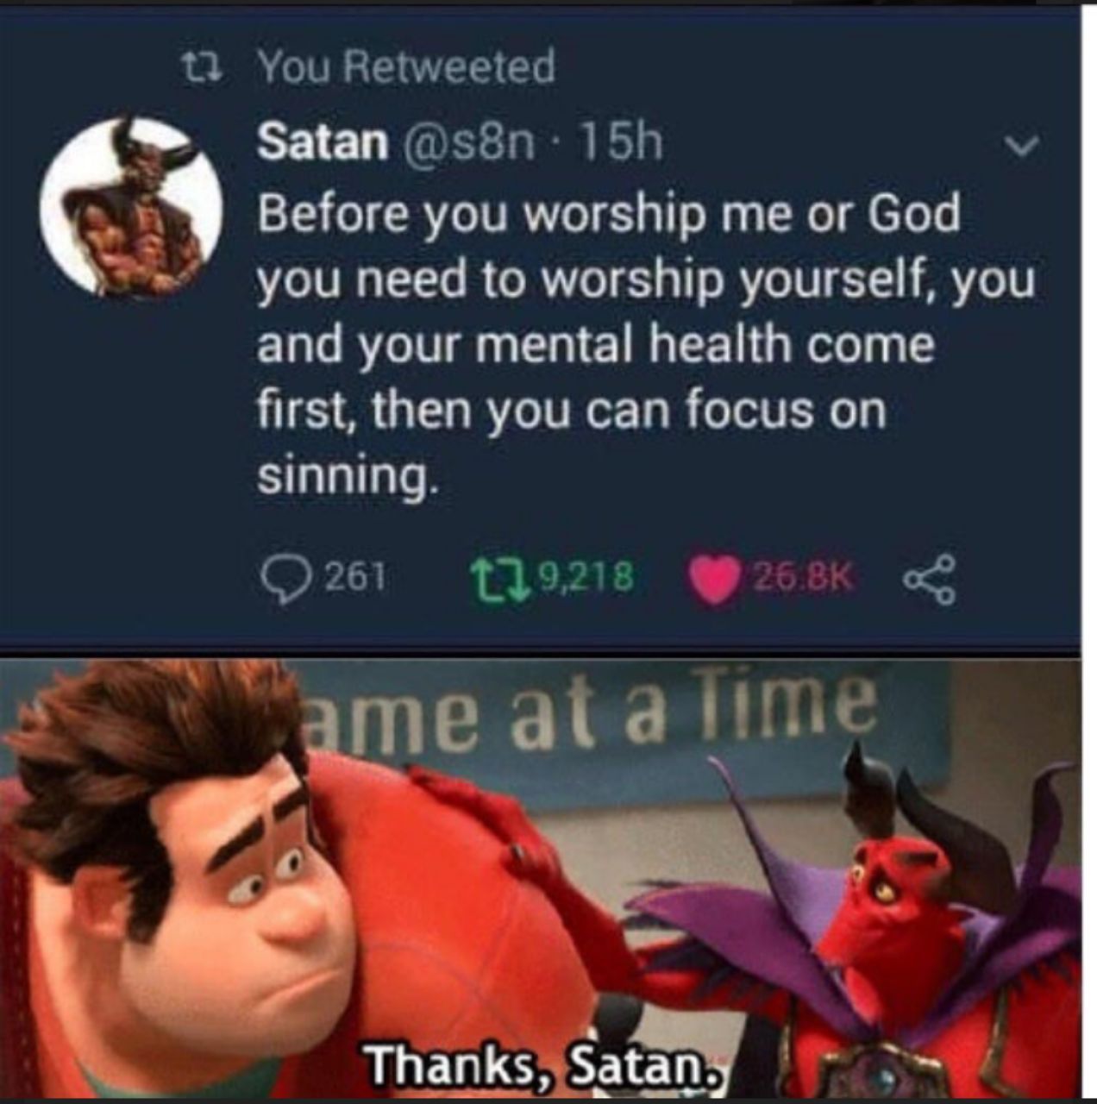Select the You Retweeted label
This screenshot has width=1097, height=1104.
tap(406, 66)
